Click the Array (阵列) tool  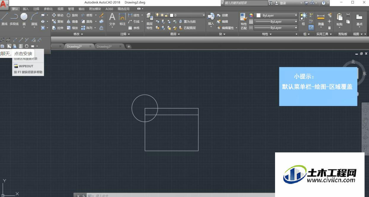[87, 28]
